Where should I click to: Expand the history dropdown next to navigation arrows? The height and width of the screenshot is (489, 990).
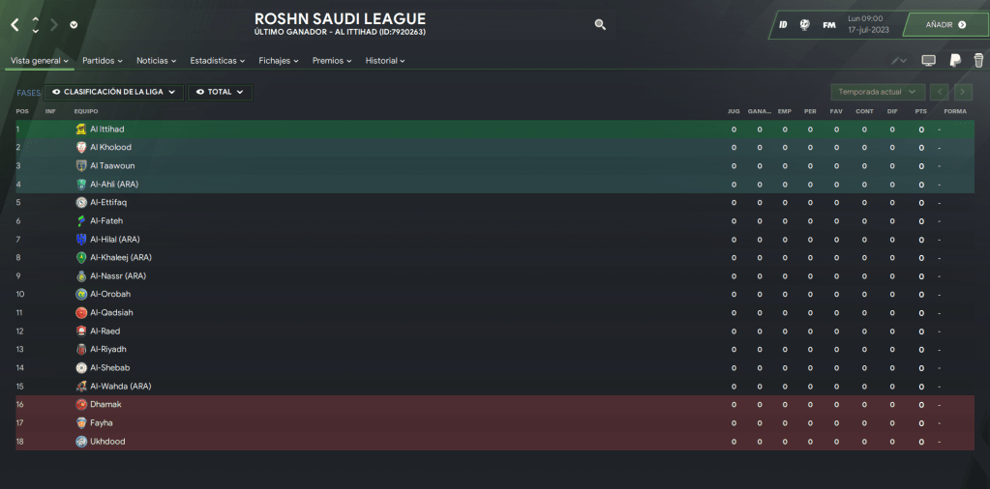(x=75, y=25)
